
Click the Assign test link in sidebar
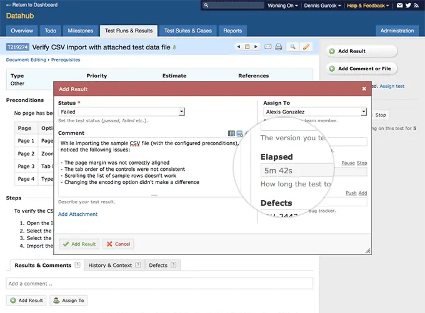(x=392, y=86)
